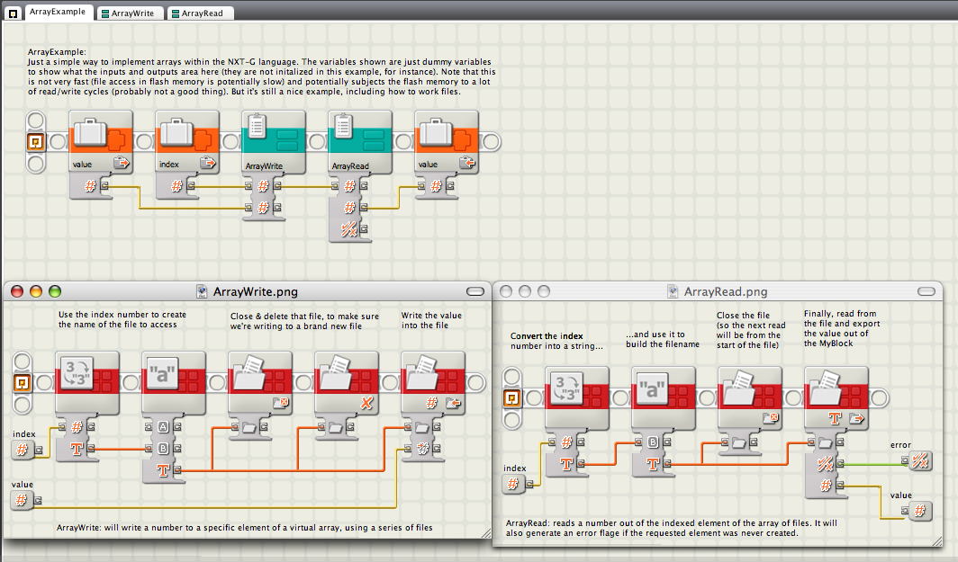Select the Text block in ArrayWrite window
Viewport: 958px width, 562px height.
pos(174,382)
